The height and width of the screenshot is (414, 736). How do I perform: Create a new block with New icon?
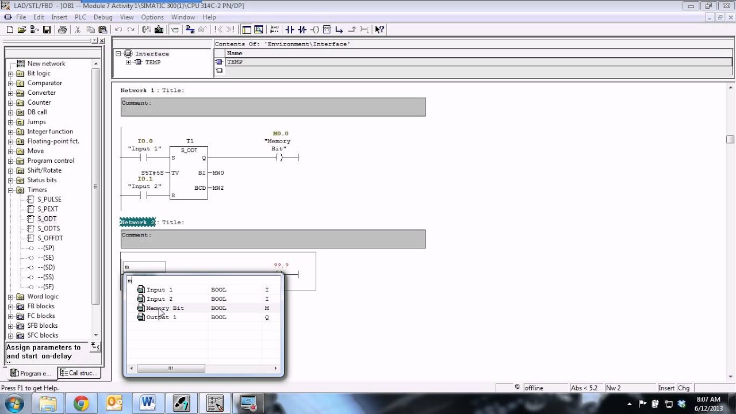(x=9, y=29)
